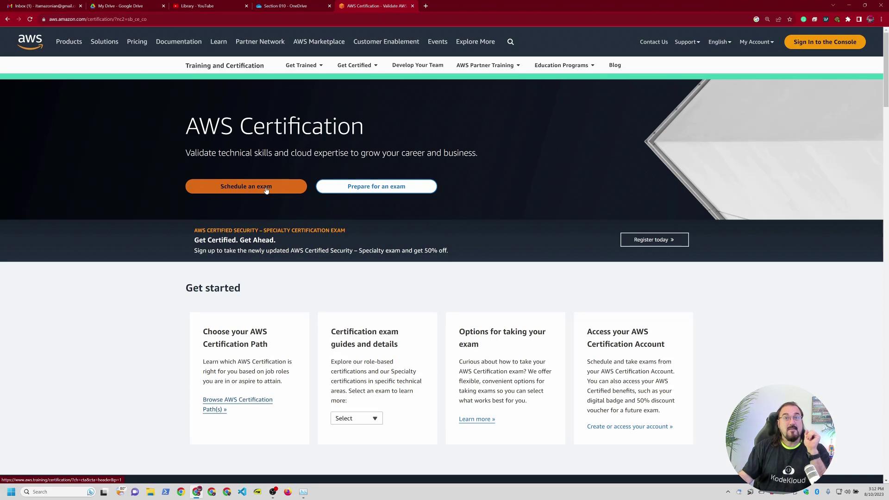Expand the Get Trained dropdown
Viewport: 889px width, 500px height.
point(304,65)
